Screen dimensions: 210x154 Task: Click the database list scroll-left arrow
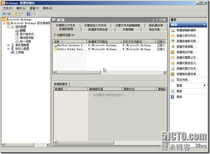[x=55, y=72]
